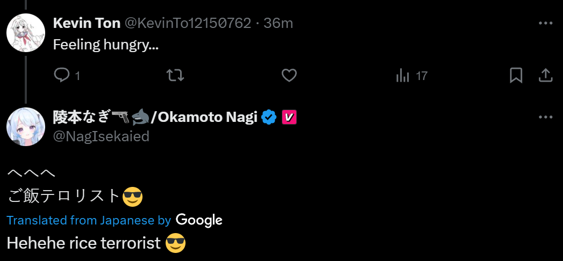The height and width of the screenshot is (261, 563).
Task: Like Kevin Ton's tweet with the heart
Action: [289, 76]
